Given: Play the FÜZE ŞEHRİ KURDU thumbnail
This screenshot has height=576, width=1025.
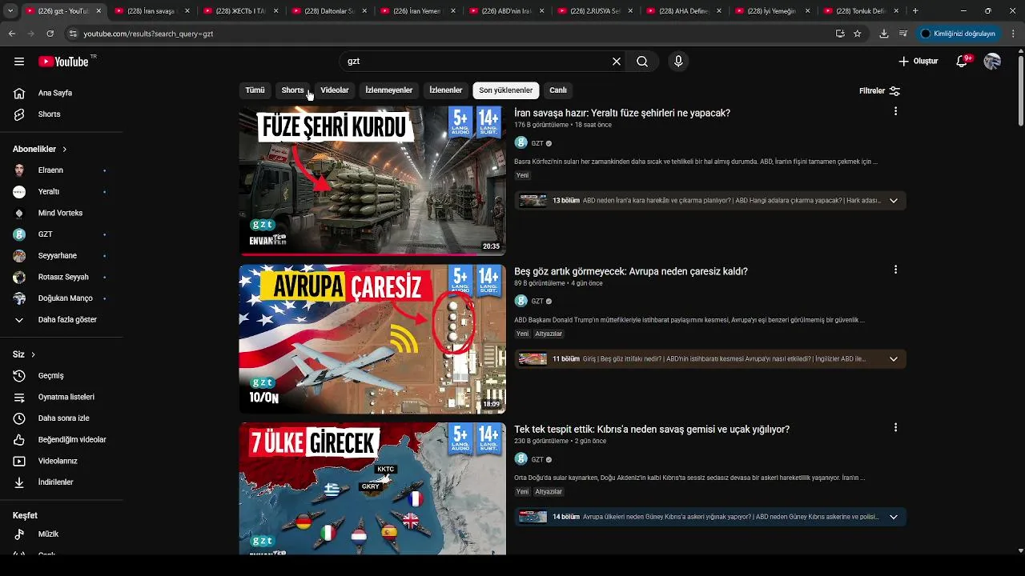Looking at the screenshot, I should coord(372,181).
